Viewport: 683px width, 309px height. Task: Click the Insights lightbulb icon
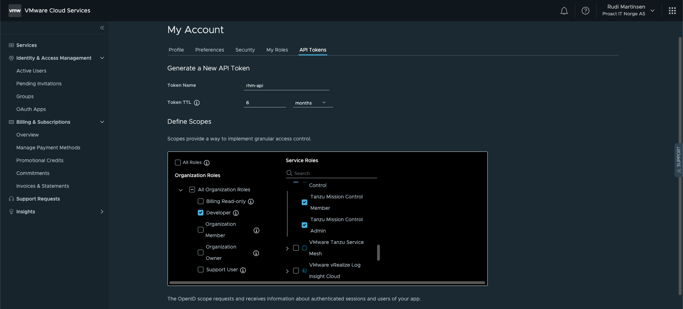(11, 212)
